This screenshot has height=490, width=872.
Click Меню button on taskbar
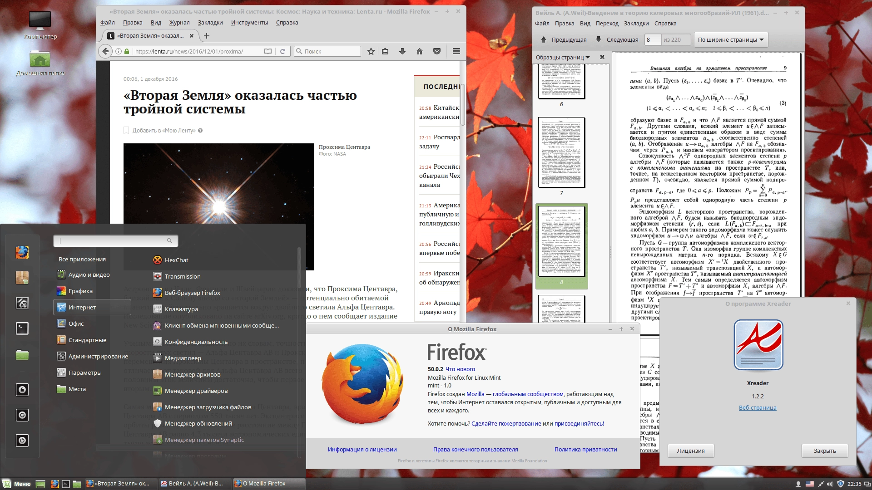(17, 484)
